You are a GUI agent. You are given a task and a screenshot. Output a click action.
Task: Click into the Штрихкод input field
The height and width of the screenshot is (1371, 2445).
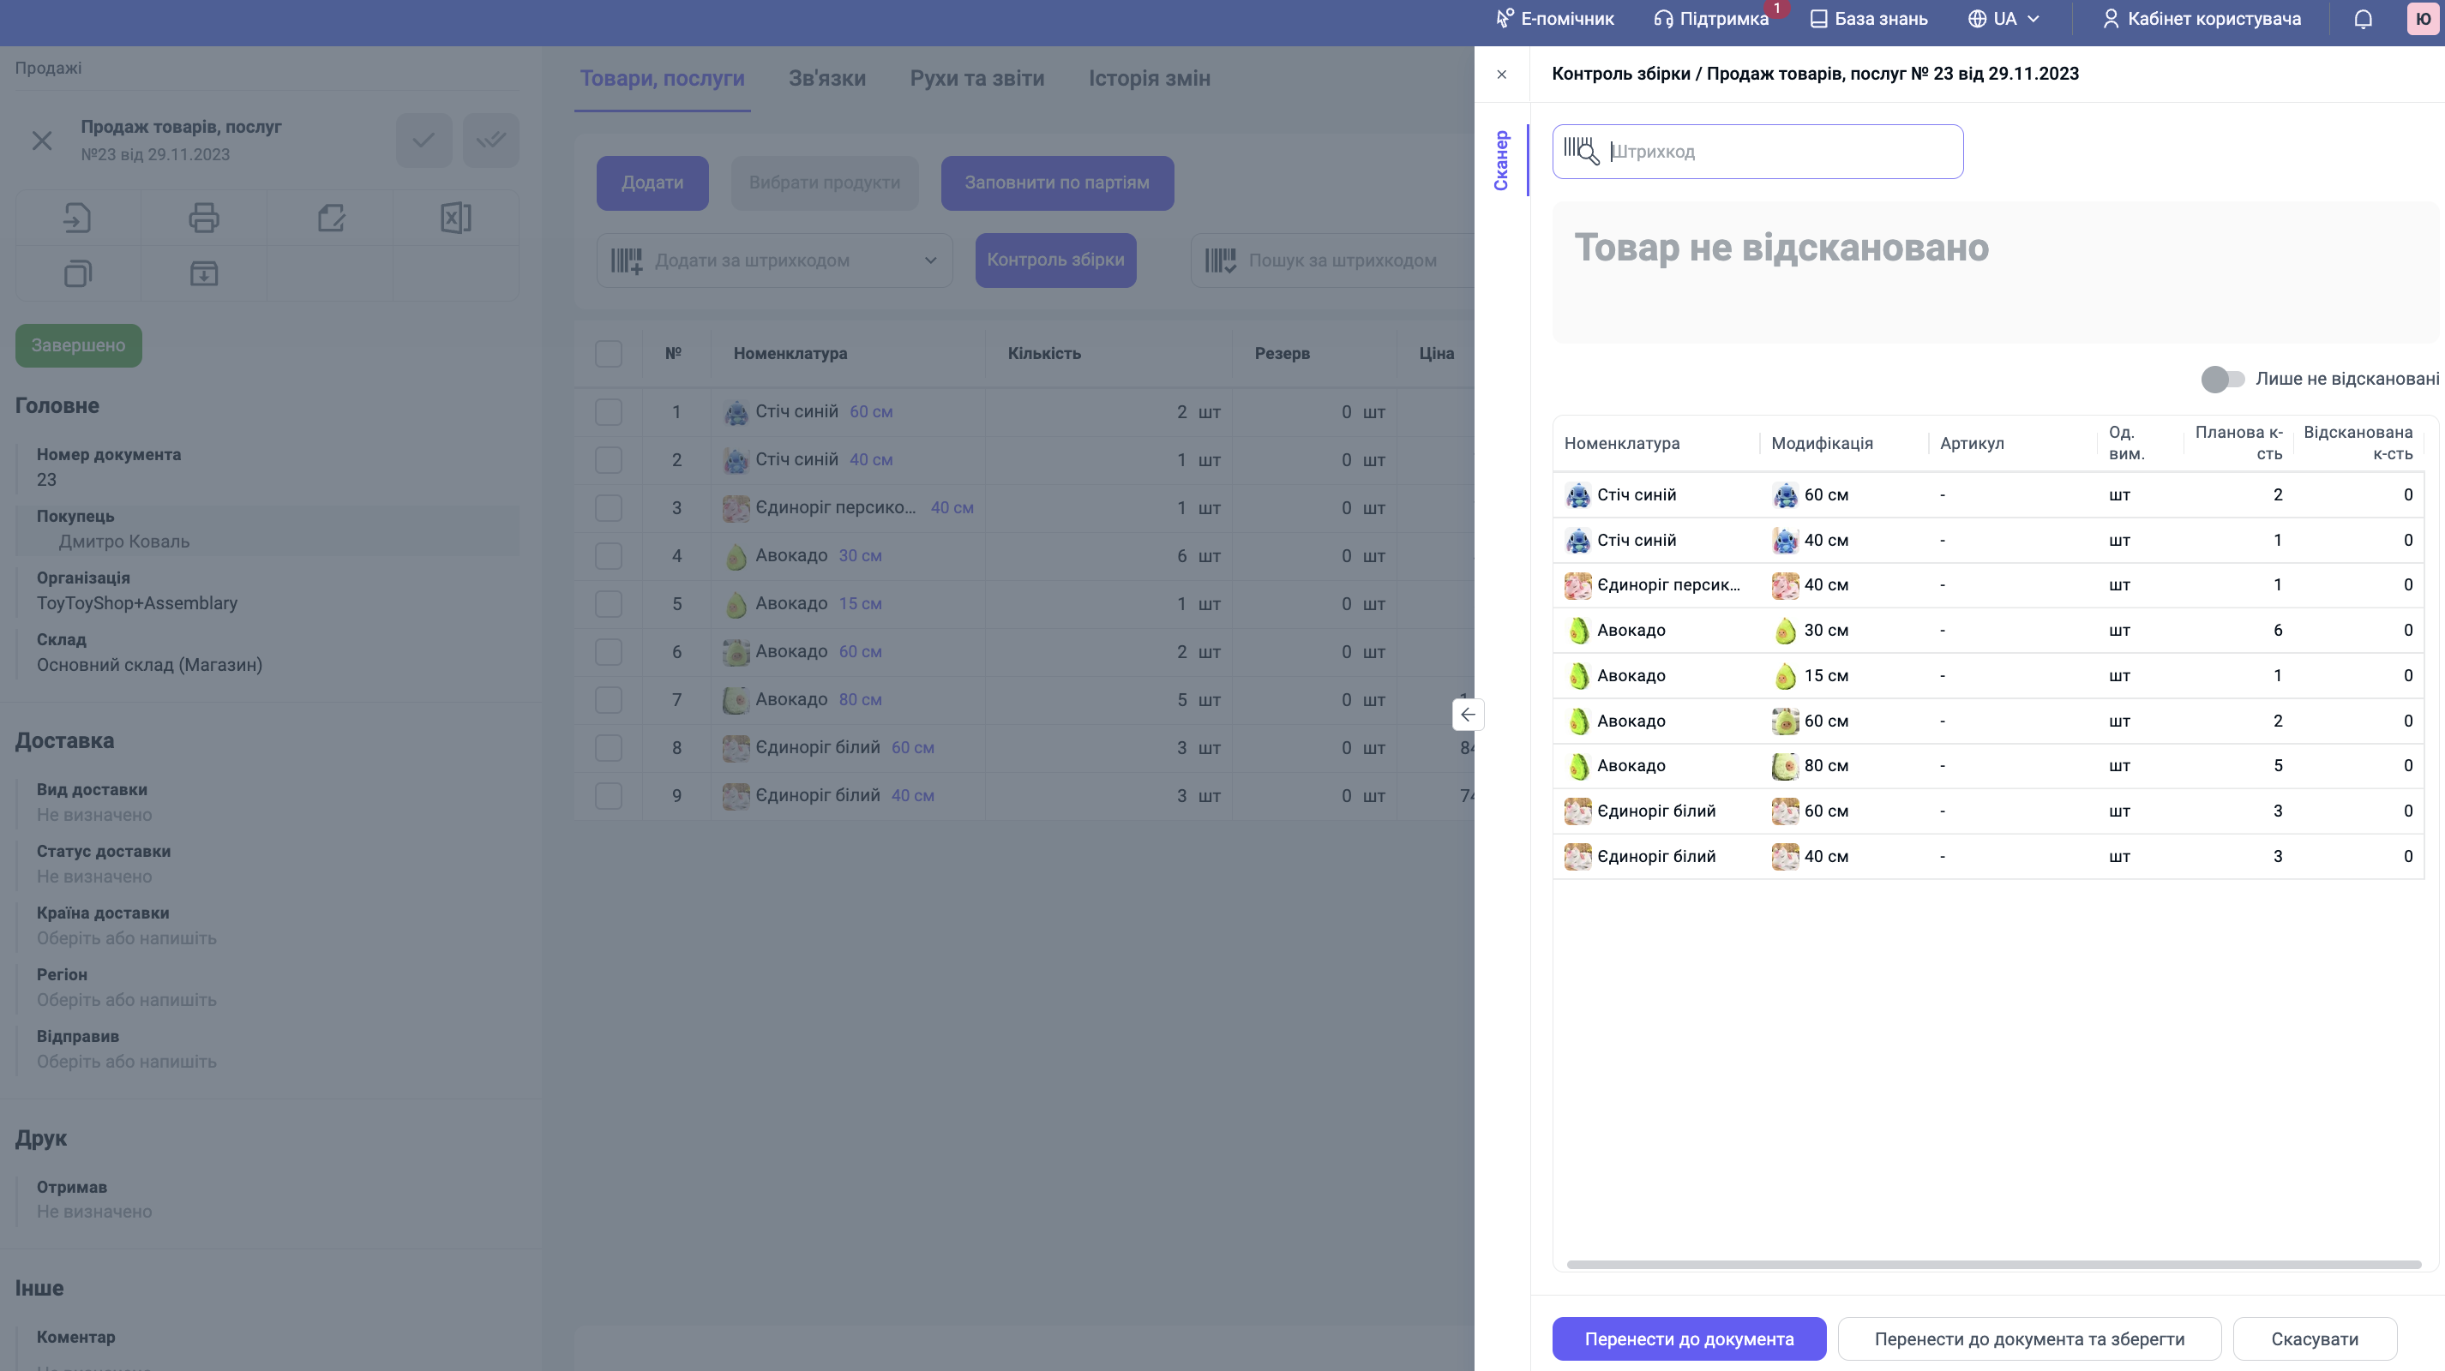tap(1775, 152)
